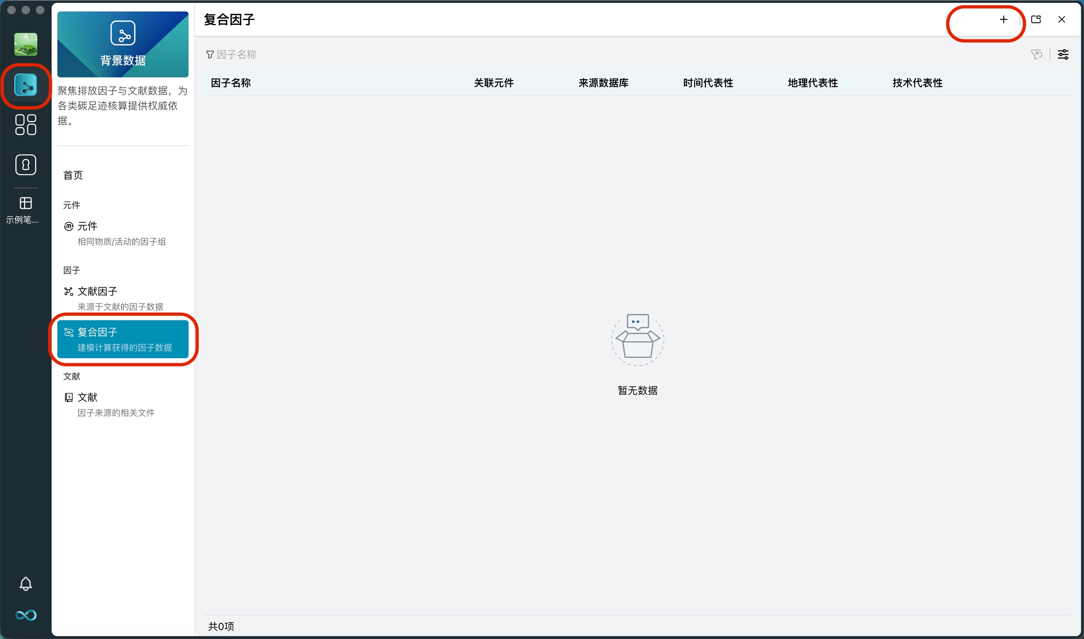The width and height of the screenshot is (1084, 639).
Task: Click the filter reset icon above the table
Action: point(1037,54)
